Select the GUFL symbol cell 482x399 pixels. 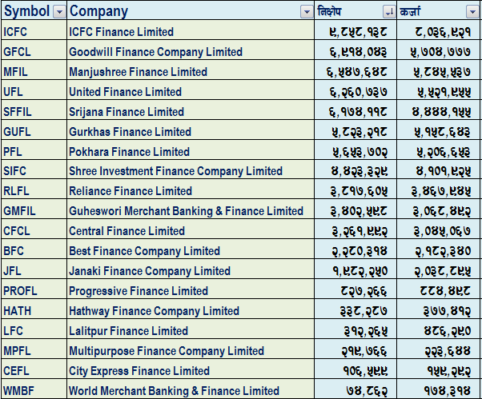click(x=34, y=132)
